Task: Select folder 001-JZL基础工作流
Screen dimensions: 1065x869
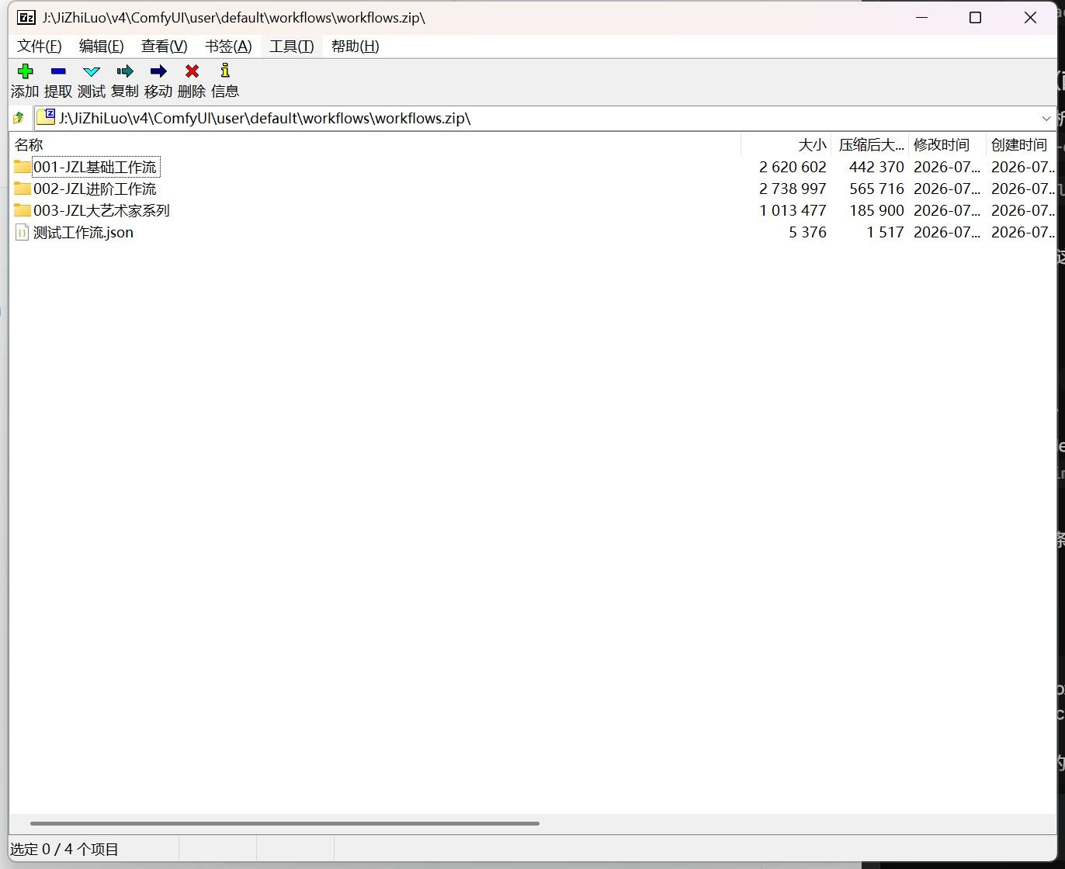Action: 95,167
